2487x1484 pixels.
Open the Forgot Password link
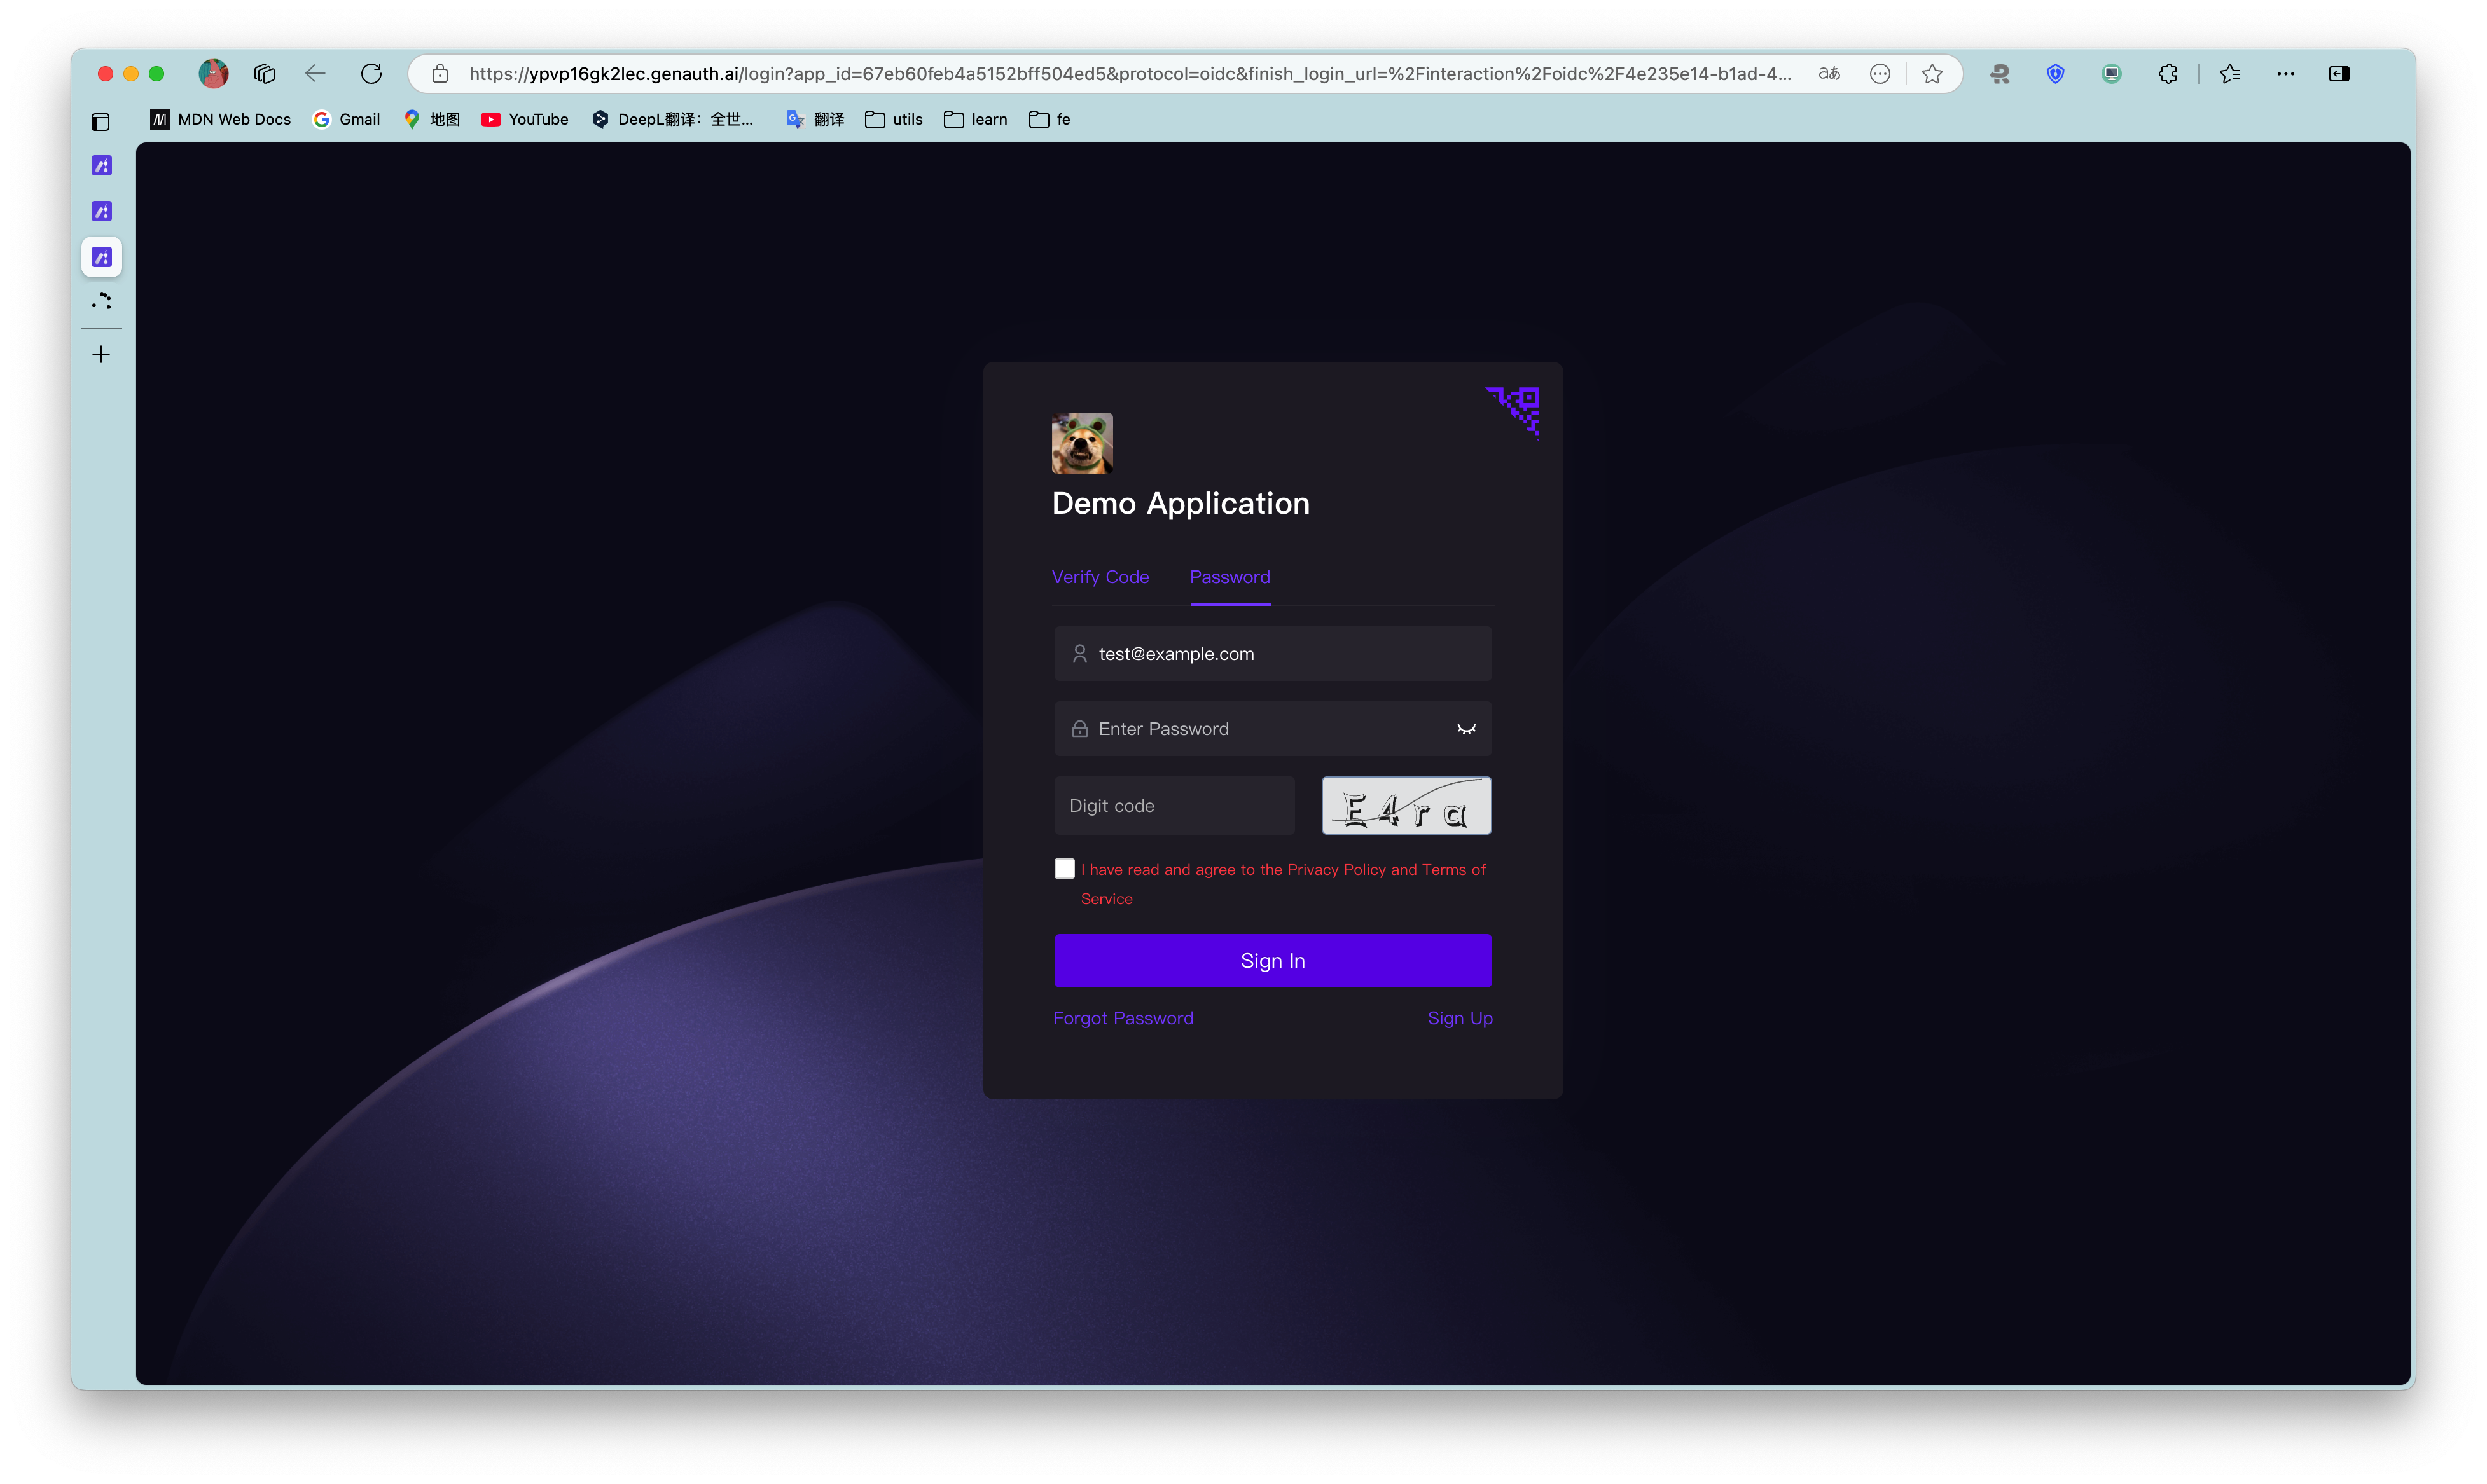(1123, 1018)
